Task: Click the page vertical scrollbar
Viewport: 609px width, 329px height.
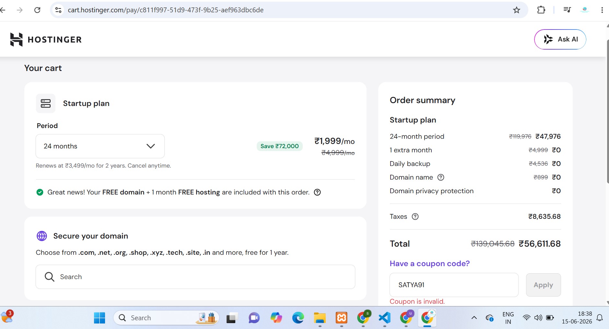Action: tap(607, 112)
